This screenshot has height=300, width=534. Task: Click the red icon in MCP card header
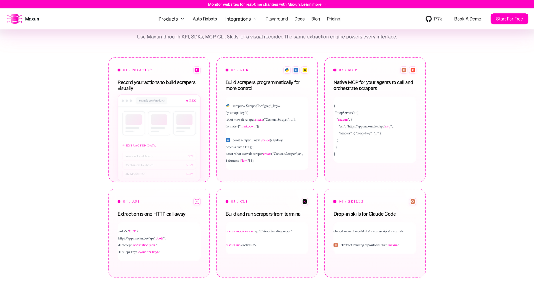(x=413, y=70)
